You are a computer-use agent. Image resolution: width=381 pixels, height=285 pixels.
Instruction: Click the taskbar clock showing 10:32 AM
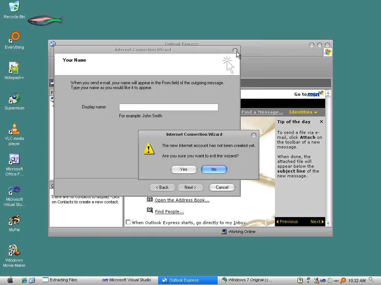point(357,281)
